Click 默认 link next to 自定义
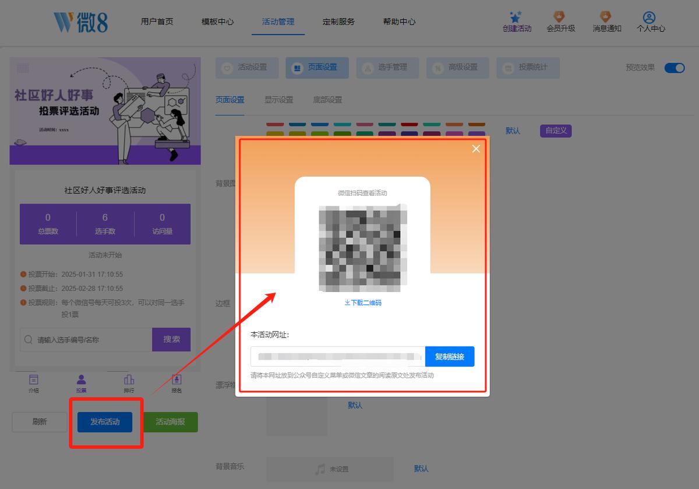The width and height of the screenshot is (699, 489). [513, 131]
